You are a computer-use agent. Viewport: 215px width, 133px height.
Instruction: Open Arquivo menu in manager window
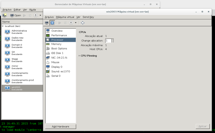pos(7,10)
